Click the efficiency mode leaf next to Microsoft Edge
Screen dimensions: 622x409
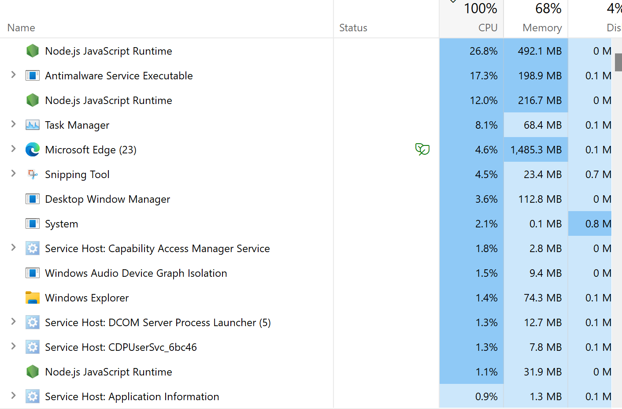[422, 149]
